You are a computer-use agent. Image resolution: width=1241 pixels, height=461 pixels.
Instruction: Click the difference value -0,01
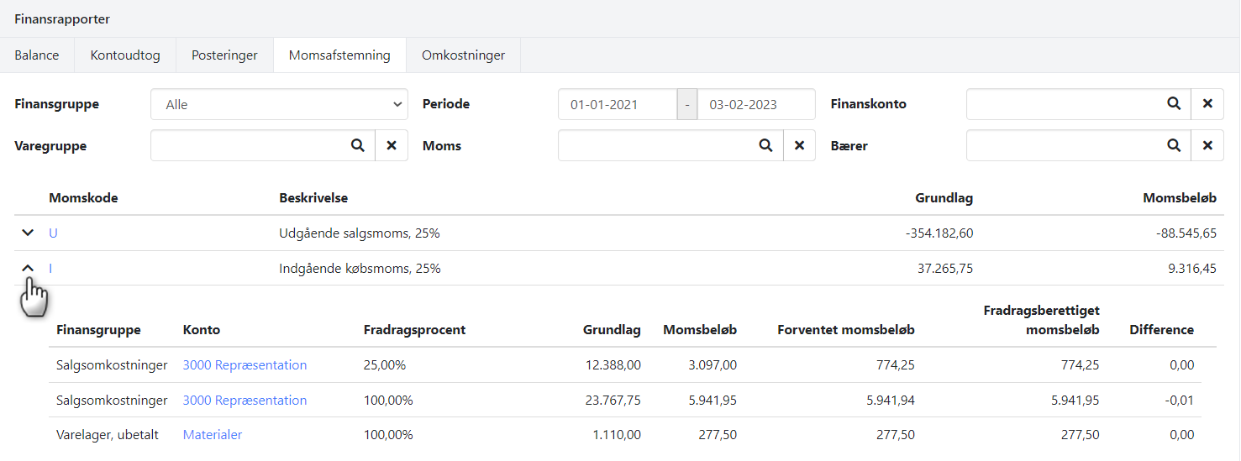[x=1181, y=401]
